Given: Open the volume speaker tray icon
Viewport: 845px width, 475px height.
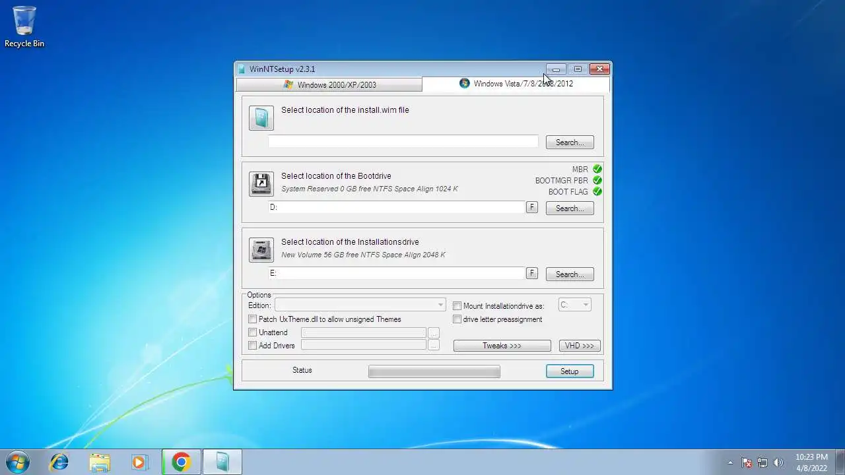Looking at the screenshot, I should [778, 462].
